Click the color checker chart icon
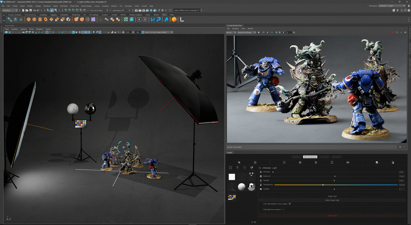The image size is (411, 225). coord(232,197)
